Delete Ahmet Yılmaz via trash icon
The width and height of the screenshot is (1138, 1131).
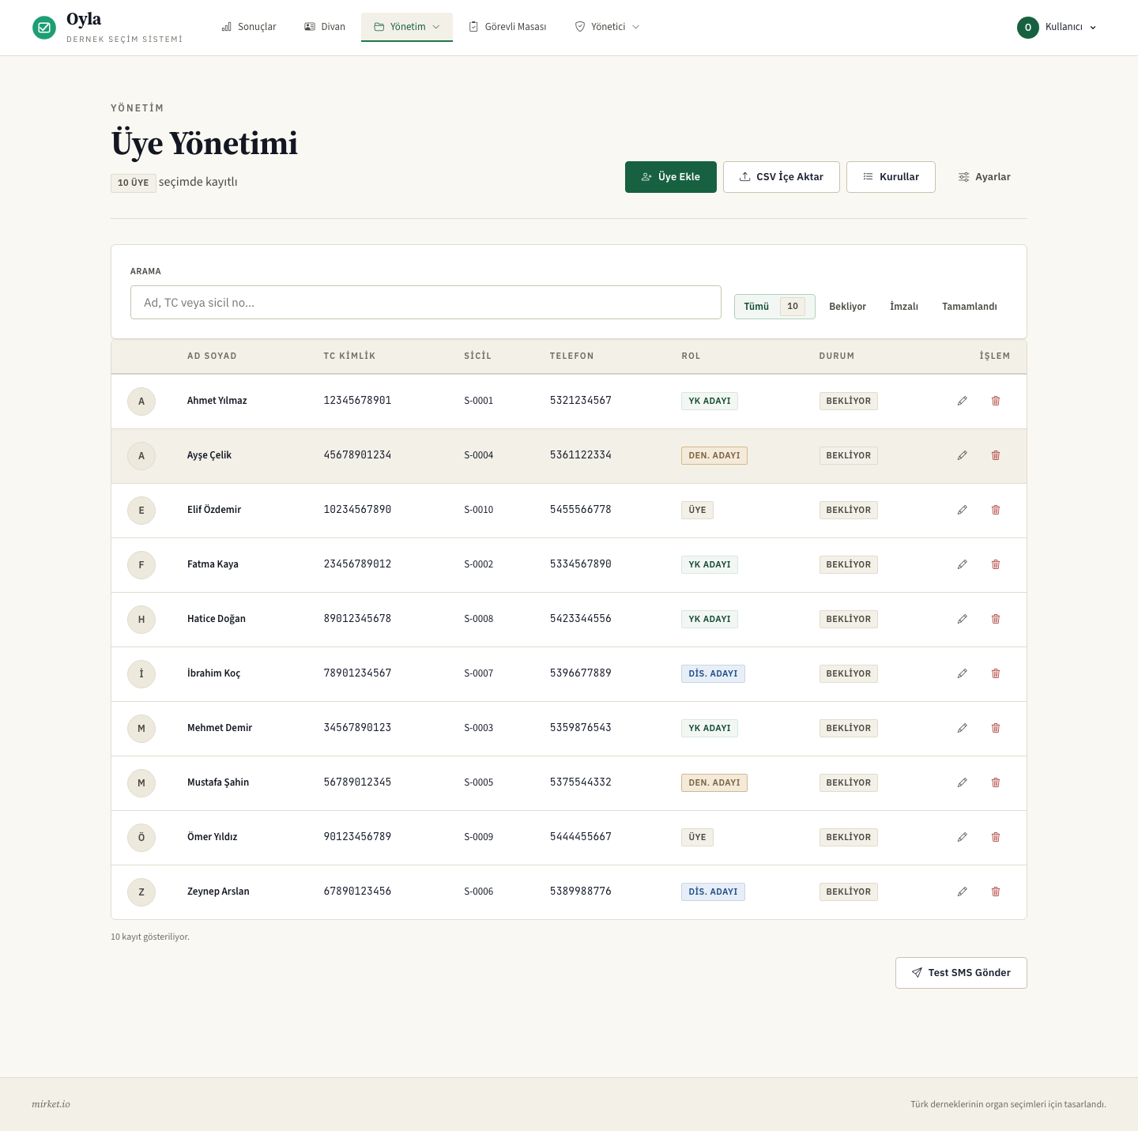point(996,401)
